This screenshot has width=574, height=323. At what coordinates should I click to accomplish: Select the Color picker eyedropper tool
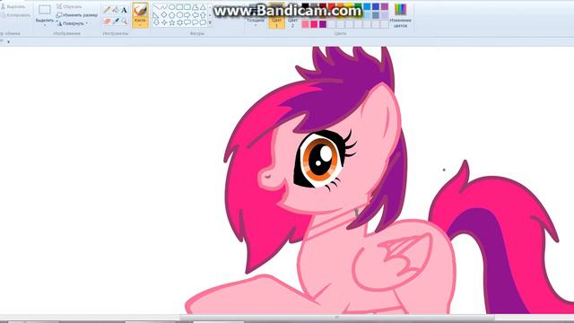pos(116,22)
